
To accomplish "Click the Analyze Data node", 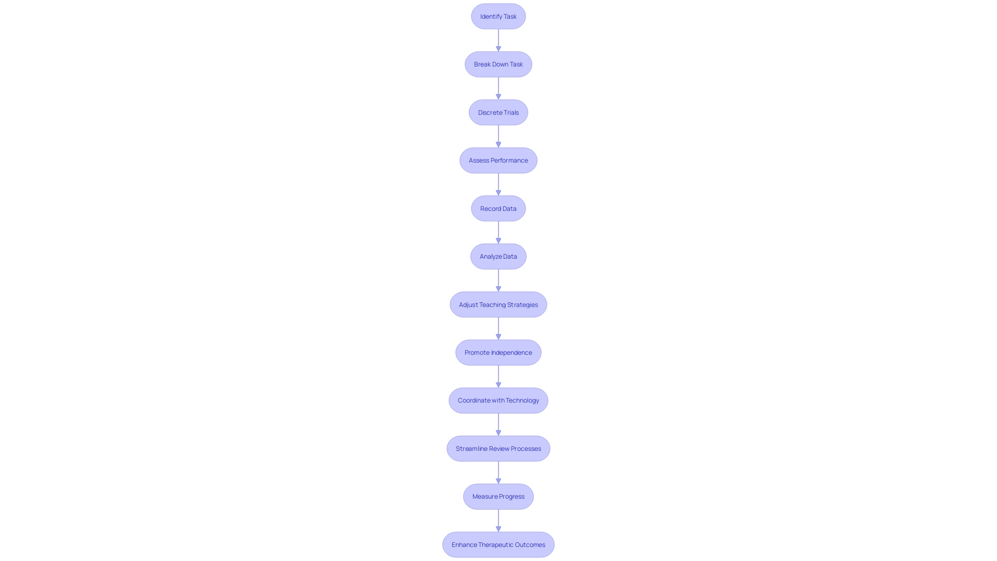I will pos(498,256).
